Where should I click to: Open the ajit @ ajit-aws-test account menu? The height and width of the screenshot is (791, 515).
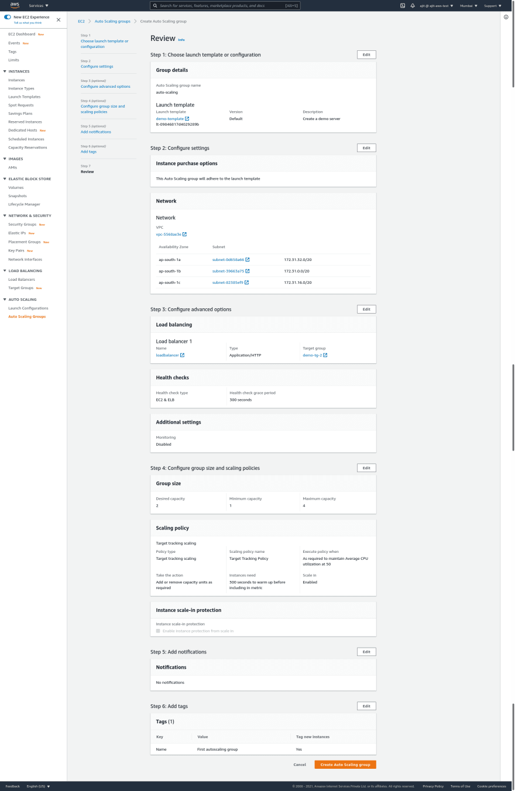click(438, 5)
